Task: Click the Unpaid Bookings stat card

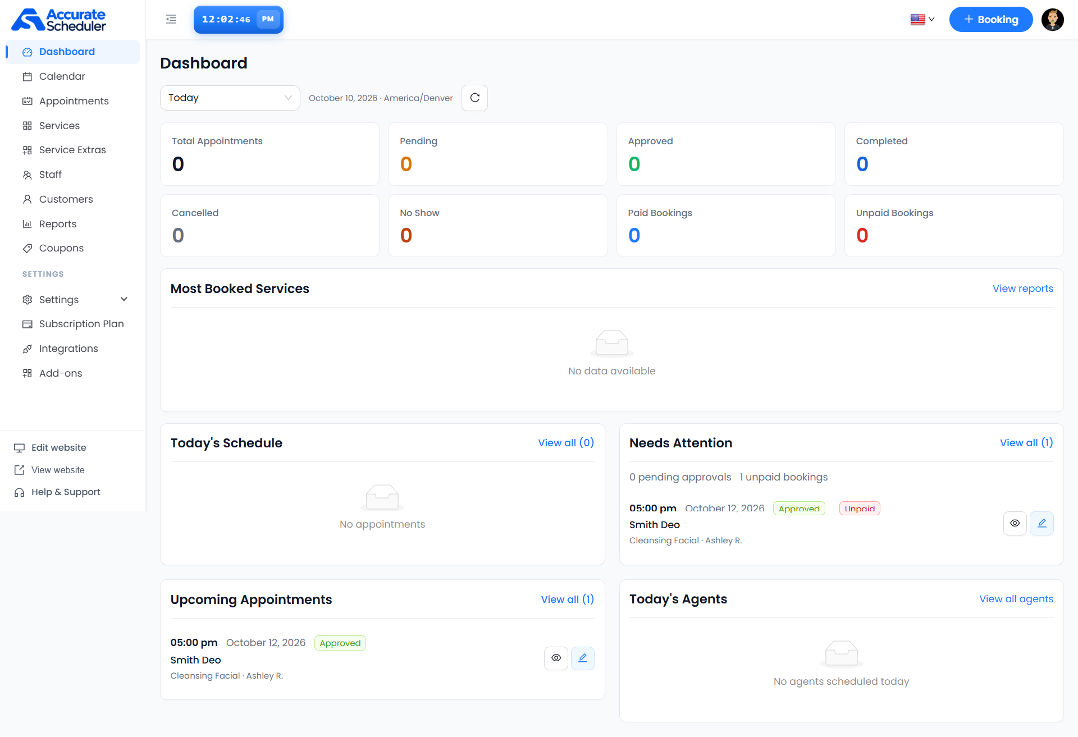Action: pos(954,226)
